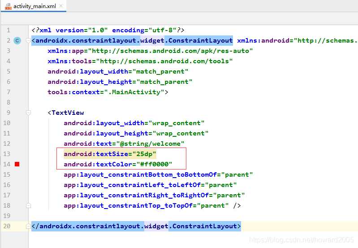Viewport: 358px width, 248px height.
Task: Click tools:context=".MainActivity" attribute
Action: click(106, 92)
